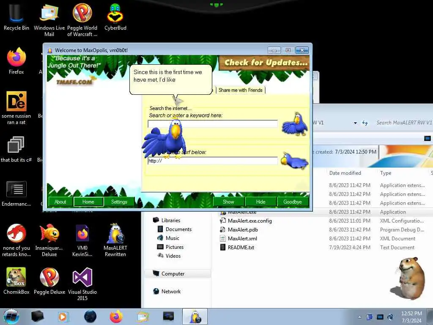The width and height of the screenshot is (433, 325).
Task: Select Network in the navigation pane
Action: point(167,291)
